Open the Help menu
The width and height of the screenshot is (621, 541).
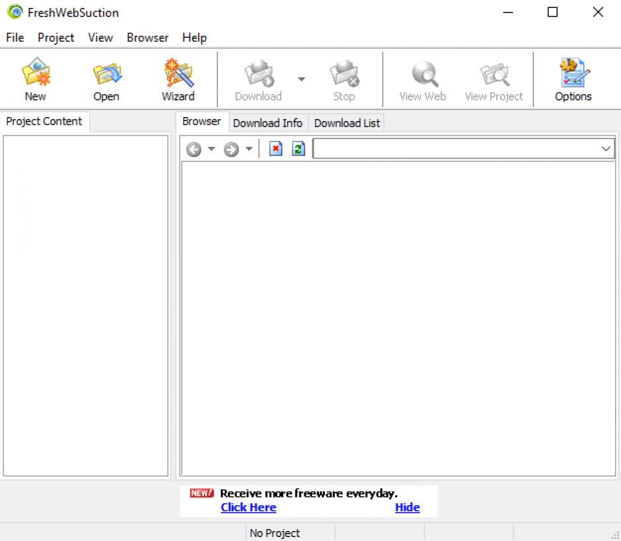point(194,38)
